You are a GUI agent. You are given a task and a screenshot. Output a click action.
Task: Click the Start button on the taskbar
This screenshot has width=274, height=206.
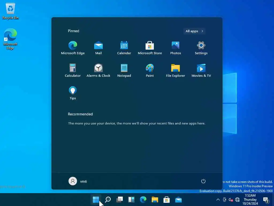click(x=96, y=200)
